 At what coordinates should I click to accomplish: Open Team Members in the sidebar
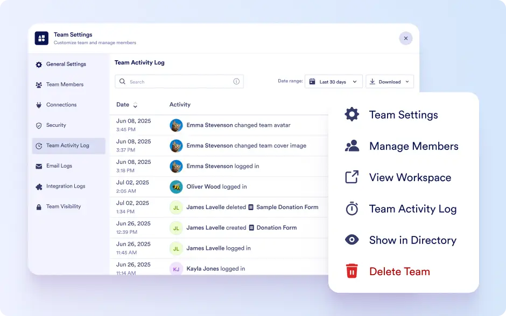coord(65,84)
